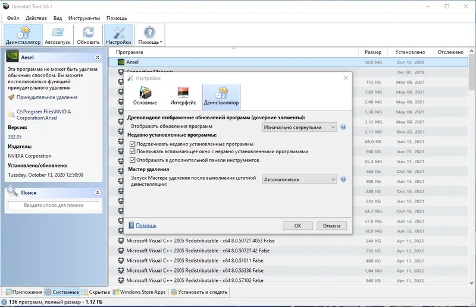
Task: Open the NVIDIA Corporation\Ansel folder path
Action: (43, 115)
